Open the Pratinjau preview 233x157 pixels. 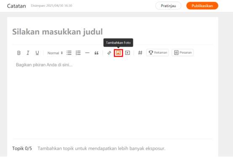168,6
